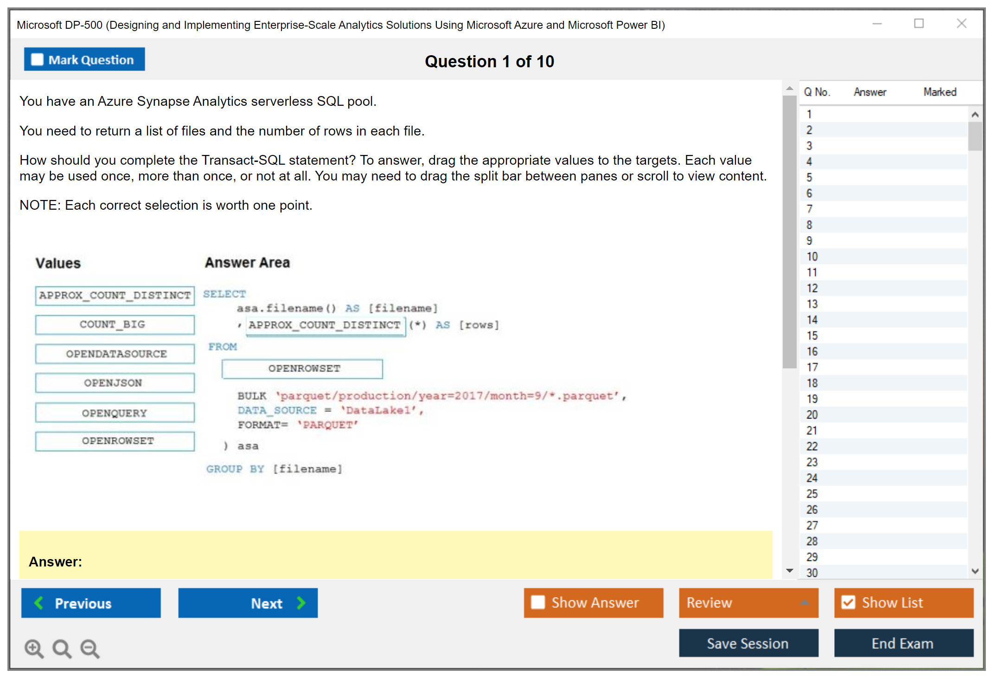
Task: Check the Mark Question checkbox
Action: point(37,60)
